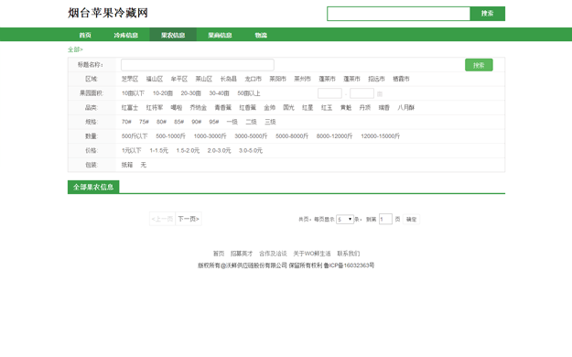Open the per-page count dropdown showing 5
572x357 pixels.
click(345, 219)
